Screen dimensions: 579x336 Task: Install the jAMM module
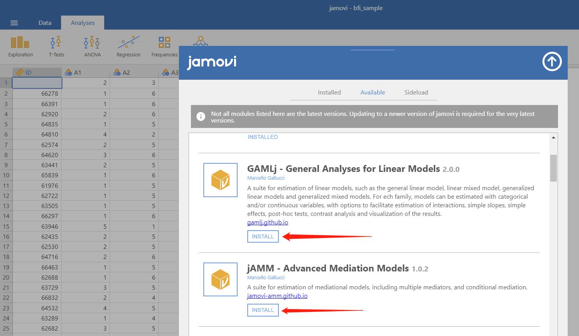(263, 310)
